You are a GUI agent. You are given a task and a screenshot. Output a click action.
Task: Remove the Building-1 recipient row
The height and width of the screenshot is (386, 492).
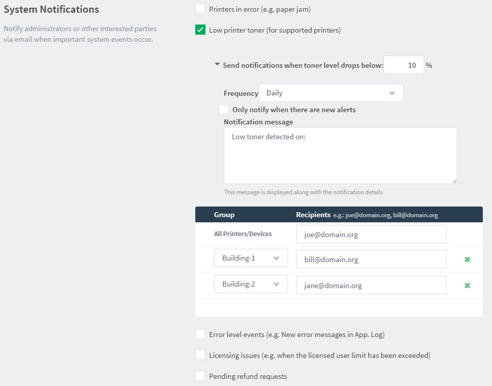pyautogui.click(x=467, y=260)
